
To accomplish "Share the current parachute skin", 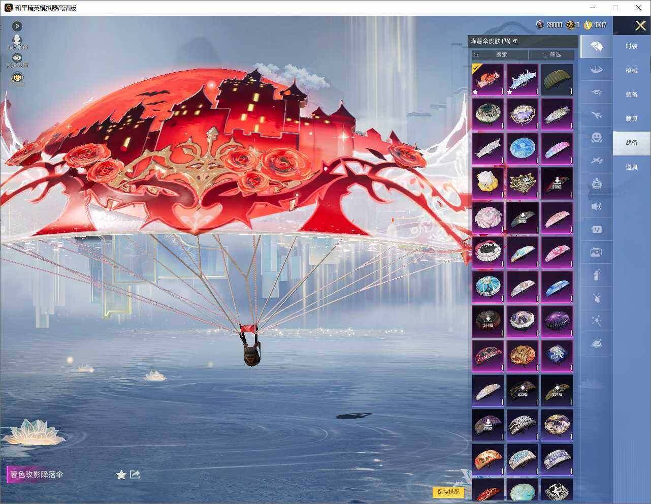I will pos(135,474).
